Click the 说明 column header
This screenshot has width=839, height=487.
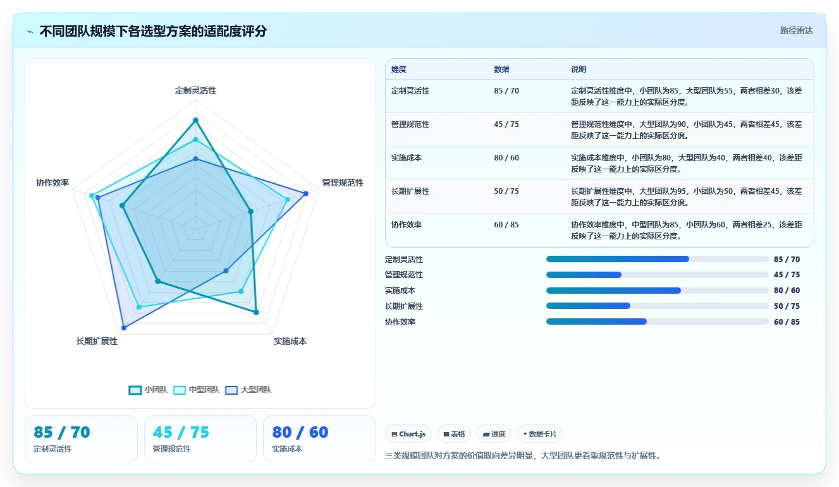click(579, 69)
